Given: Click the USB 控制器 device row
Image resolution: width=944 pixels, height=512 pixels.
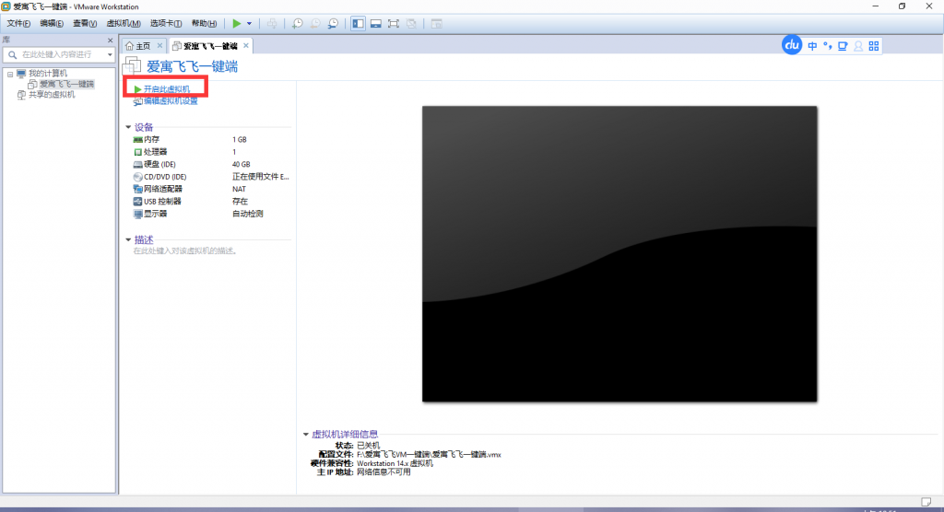Looking at the screenshot, I should pos(211,201).
